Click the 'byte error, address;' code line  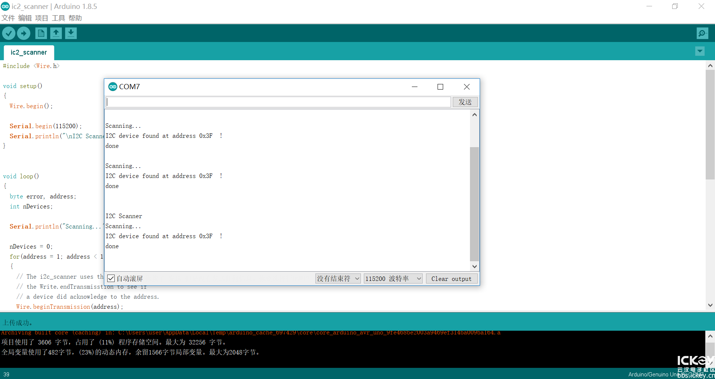coord(43,196)
